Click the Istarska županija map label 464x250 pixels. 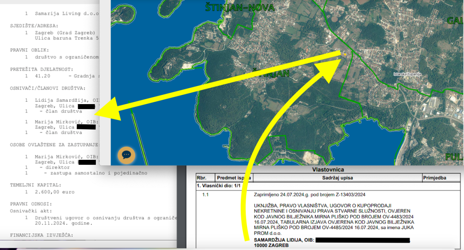[407, 74]
